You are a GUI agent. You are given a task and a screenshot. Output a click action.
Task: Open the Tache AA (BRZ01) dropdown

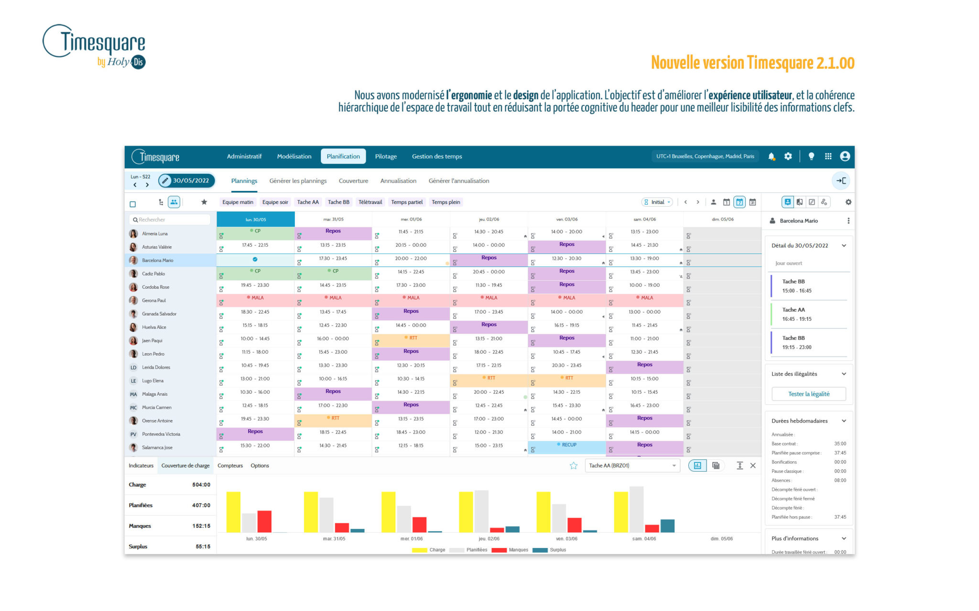tap(632, 465)
